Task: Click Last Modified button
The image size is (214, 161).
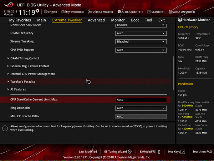Action: (x=88, y=152)
